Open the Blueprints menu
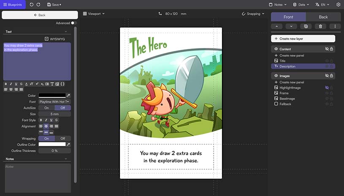The height and width of the screenshot is (196, 344). click(x=13, y=5)
